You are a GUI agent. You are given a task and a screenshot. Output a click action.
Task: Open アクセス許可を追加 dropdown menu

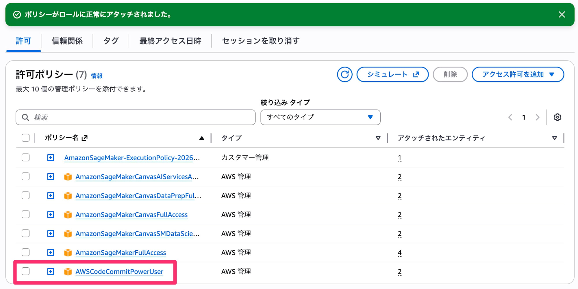518,74
